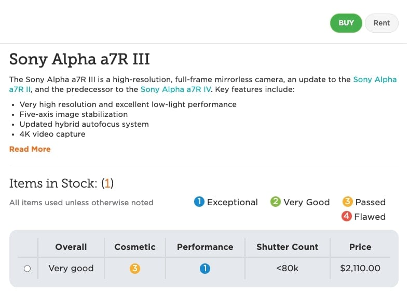Switch to the Rent option
This screenshot has width=409, height=292.
click(381, 23)
